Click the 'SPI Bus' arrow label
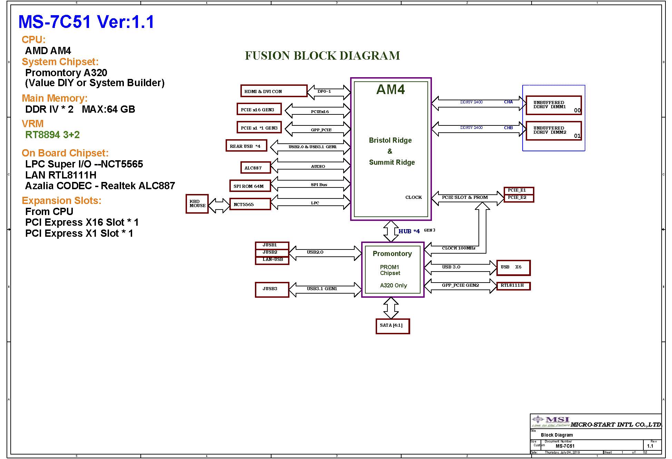Screen dimensions: 672x459 tap(319, 185)
